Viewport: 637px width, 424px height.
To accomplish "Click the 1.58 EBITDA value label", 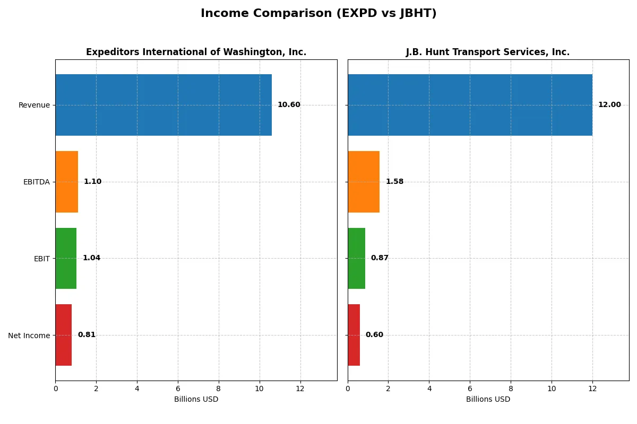I will (395, 181).
